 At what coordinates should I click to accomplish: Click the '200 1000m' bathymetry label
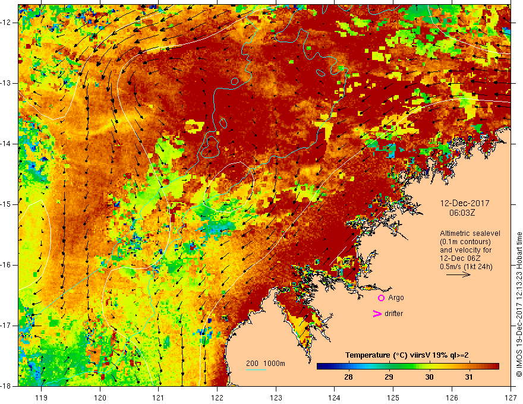266,364
